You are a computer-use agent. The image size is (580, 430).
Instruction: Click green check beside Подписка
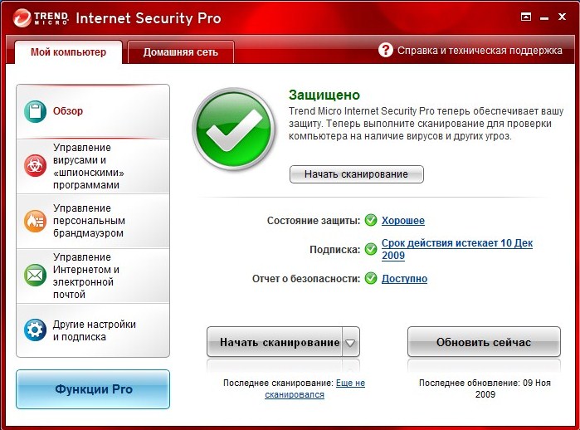pos(371,249)
